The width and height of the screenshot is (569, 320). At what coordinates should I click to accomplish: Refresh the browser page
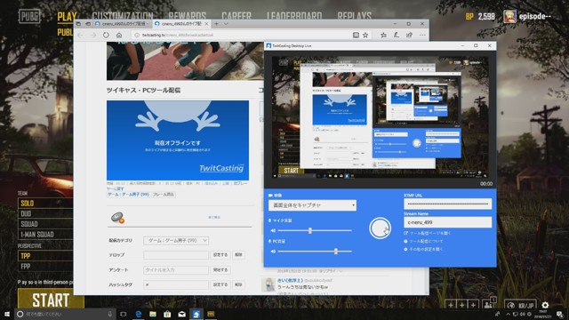(x=106, y=36)
